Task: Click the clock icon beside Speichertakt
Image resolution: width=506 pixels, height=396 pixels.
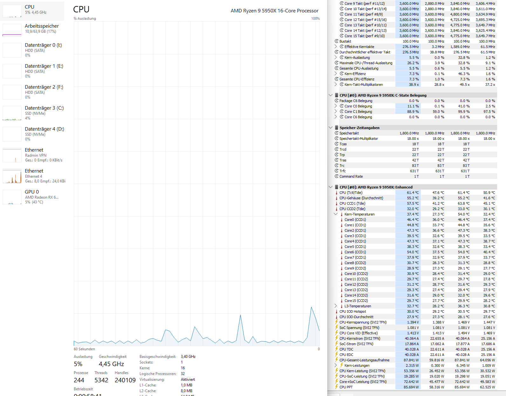Action: click(x=337, y=133)
